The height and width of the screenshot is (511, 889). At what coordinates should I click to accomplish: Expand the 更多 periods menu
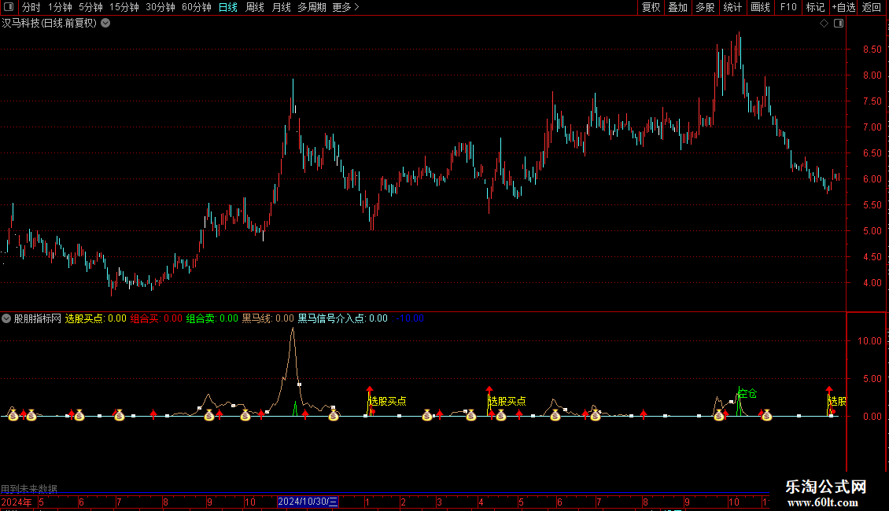tap(345, 7)
